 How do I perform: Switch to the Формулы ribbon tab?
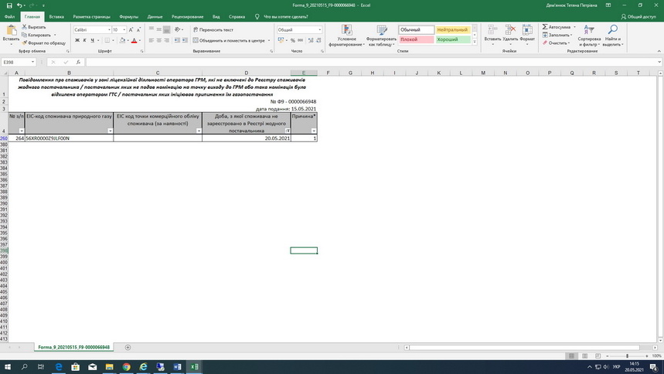pos(128,15)
